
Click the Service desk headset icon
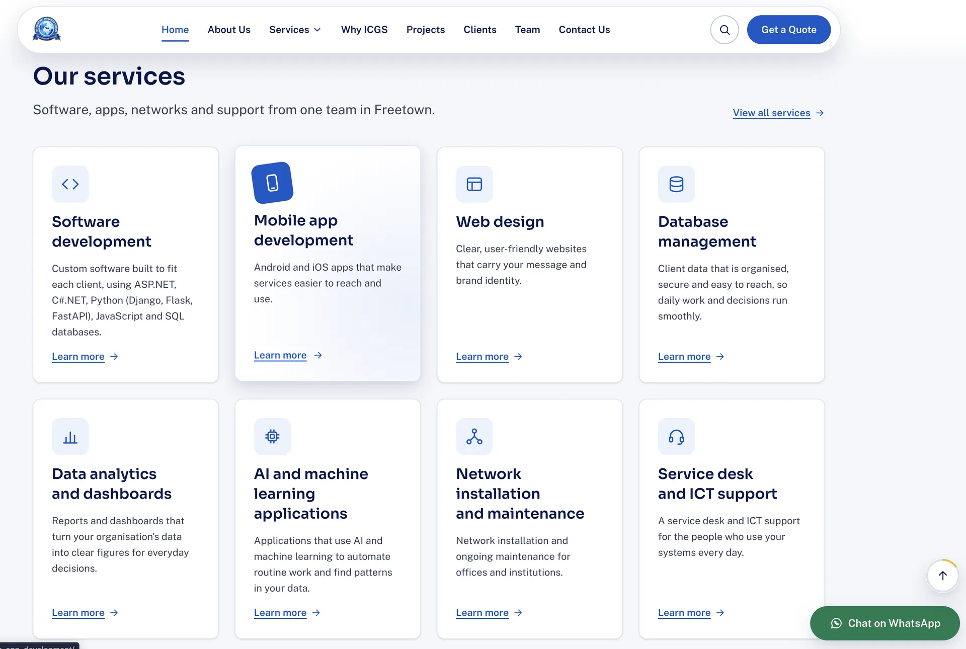coord(676,436)
